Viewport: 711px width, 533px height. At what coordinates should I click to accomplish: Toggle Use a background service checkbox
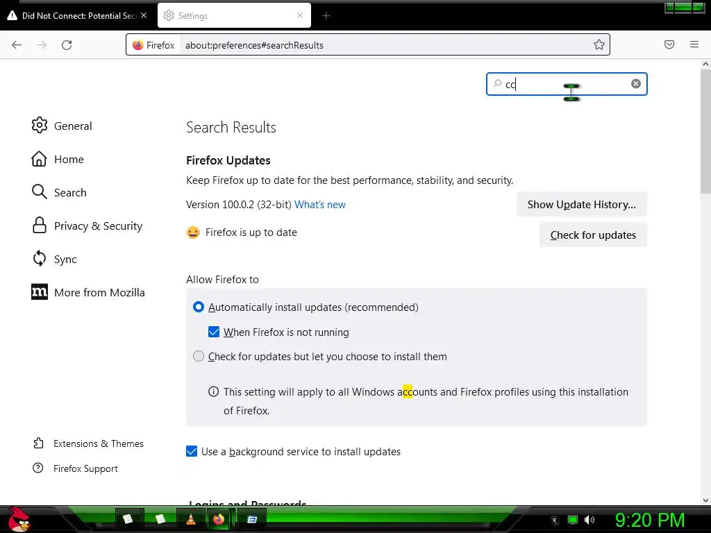(192, 451)
